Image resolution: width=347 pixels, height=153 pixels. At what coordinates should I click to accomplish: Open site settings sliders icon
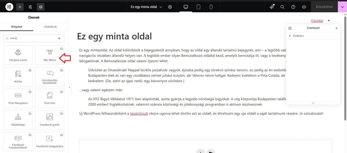30,7
